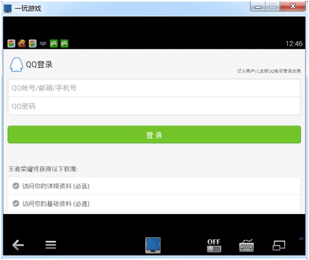Image resolution: width=309 pixels, height=260 pixels.
Task: Click the blue monitor home icon
Action: [153, 245]
